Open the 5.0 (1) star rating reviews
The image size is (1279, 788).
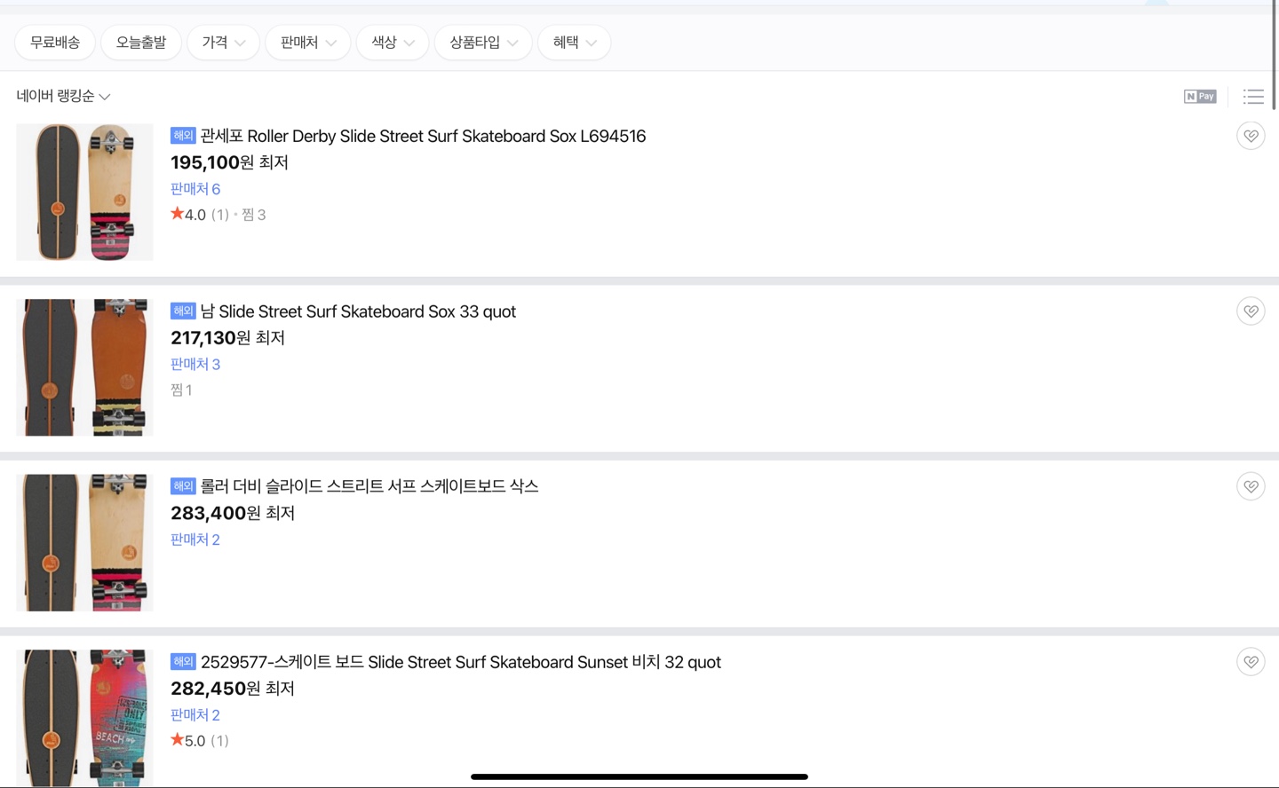tap(200, 741)
